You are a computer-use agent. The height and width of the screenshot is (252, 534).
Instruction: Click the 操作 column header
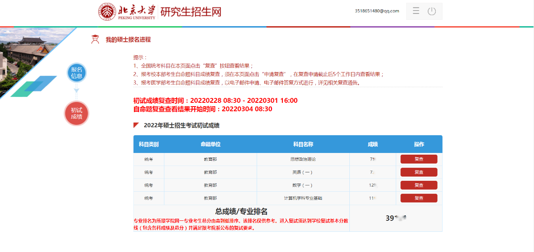[x=419, y=144]
